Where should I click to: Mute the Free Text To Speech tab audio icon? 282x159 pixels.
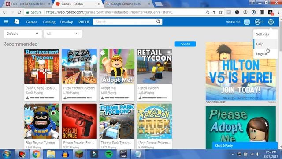(8, 4)
